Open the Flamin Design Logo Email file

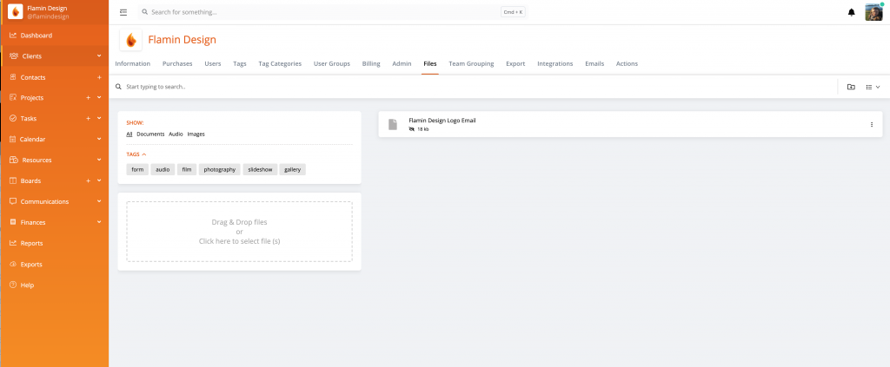442,121
